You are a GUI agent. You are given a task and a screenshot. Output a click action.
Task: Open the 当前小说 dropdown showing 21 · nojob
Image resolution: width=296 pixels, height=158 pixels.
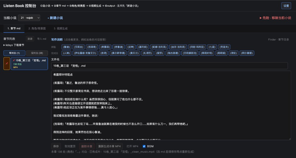tap(29, 18)
